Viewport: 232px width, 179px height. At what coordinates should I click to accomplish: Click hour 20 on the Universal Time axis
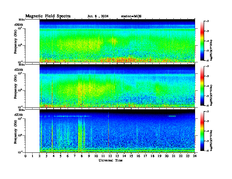pos(167,156)
